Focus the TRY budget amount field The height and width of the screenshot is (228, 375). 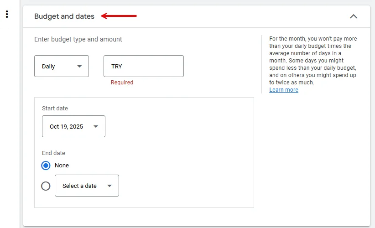(143, 66)
